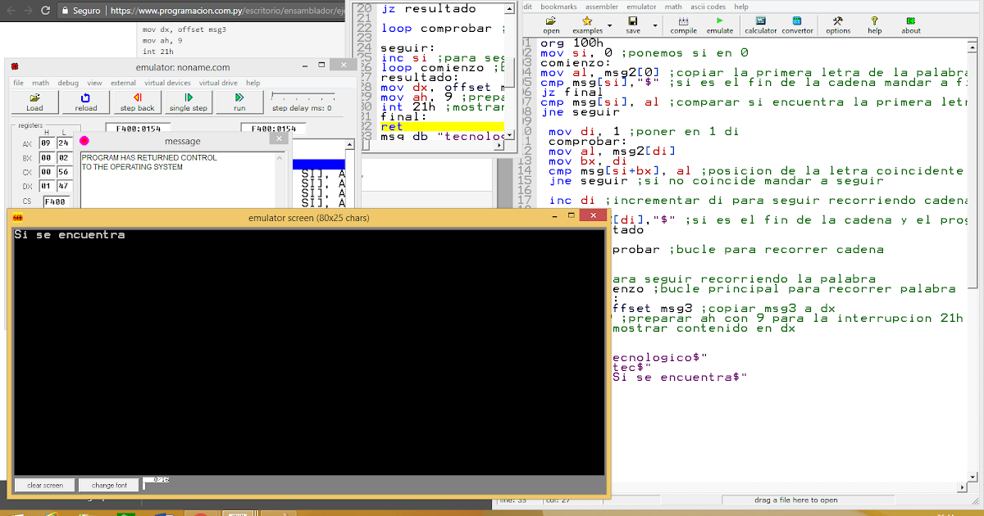Compile the assembly source code
This screenshot has height=516, width=984.
click(682, 20)
